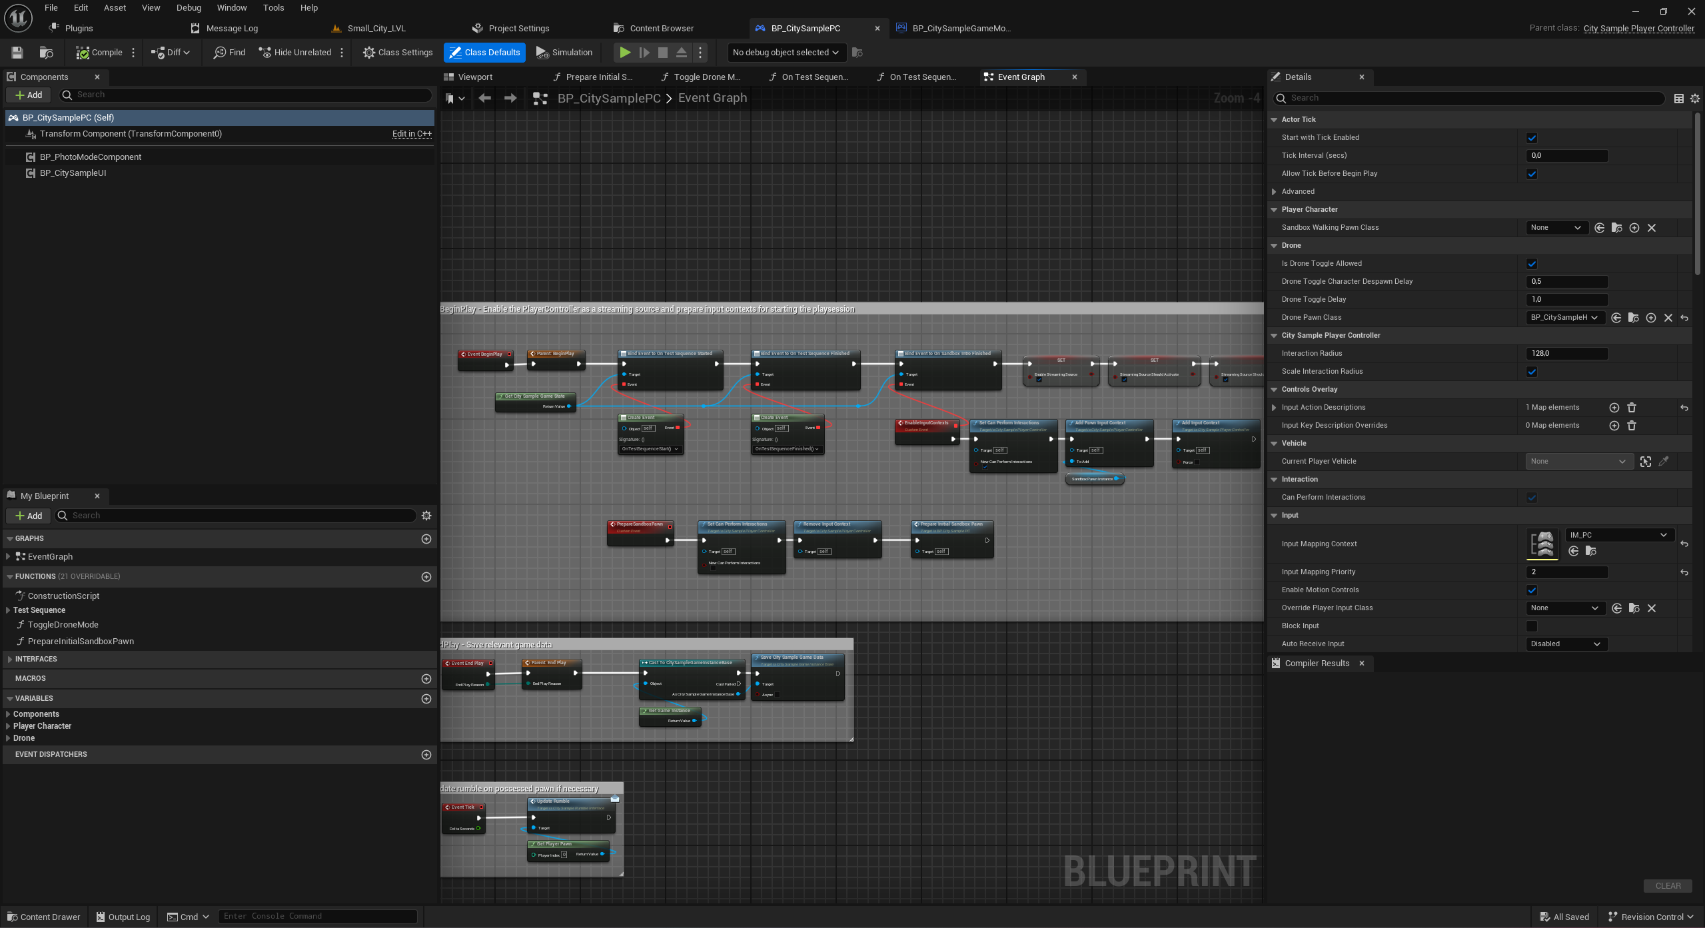Open the Asset menu
The height and width of the screenshot is (928, 1705).
click(x=115, y=8)
